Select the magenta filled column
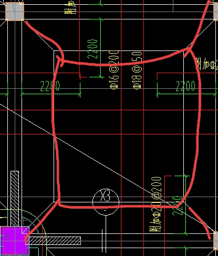 15,241
